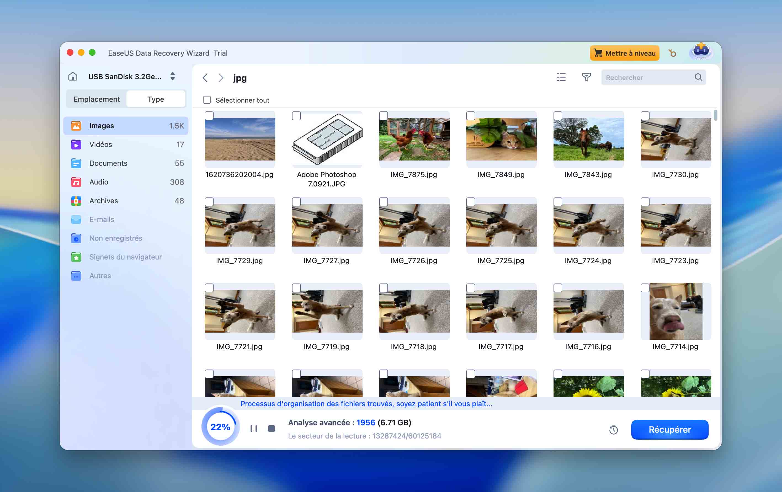Switch to list view using the view icon
Viewport: 782px width, 492px height.
[x=561, y=77]
